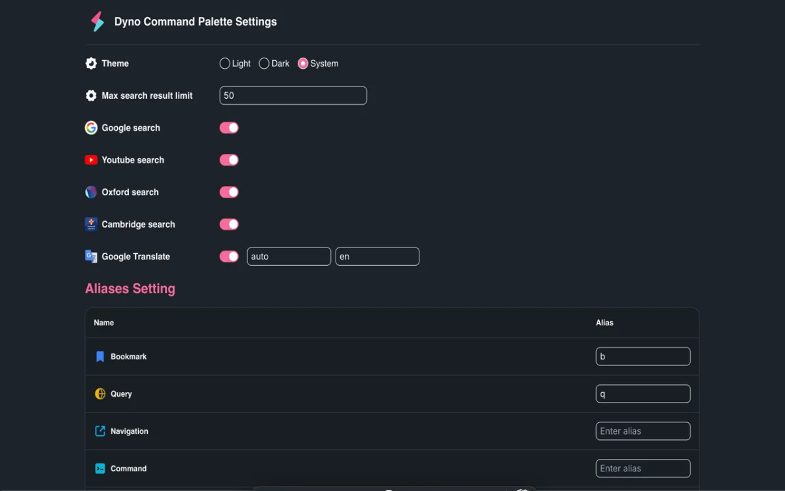Select the Light theme radio button
Viewport: 785px width, 491px height.
[x=225, y=63]
